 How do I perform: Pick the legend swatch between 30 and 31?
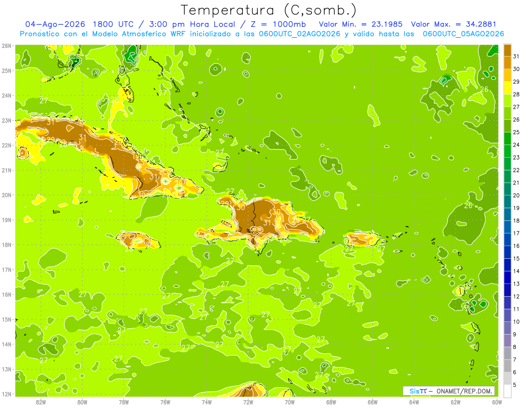click(507, 63)
